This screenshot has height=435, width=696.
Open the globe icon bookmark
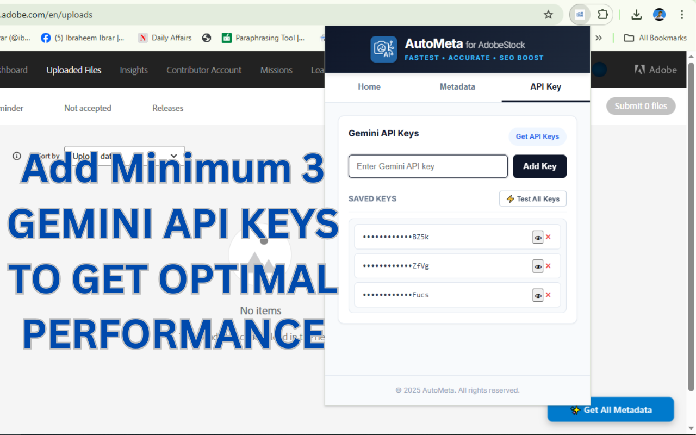[x=206, y=38]
